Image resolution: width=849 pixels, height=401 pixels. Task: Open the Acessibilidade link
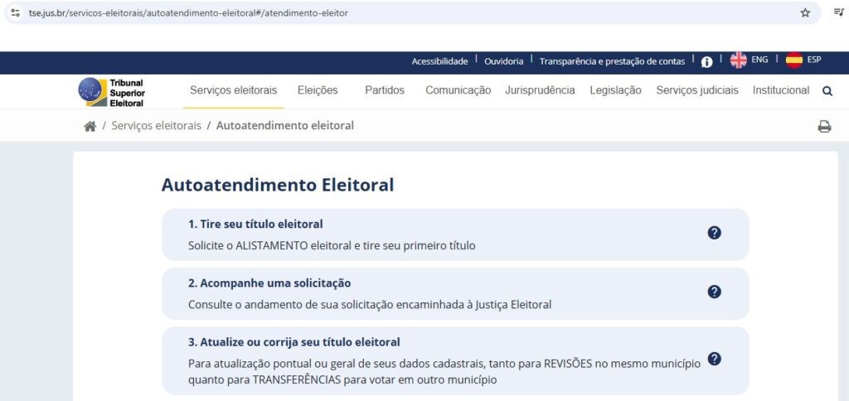439,61
